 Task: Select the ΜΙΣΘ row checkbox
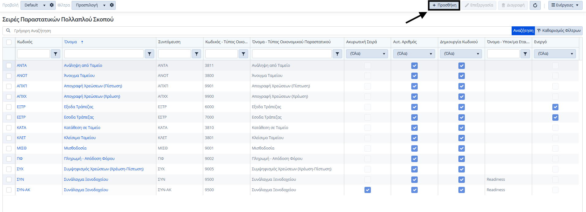(x=9, y=148)
